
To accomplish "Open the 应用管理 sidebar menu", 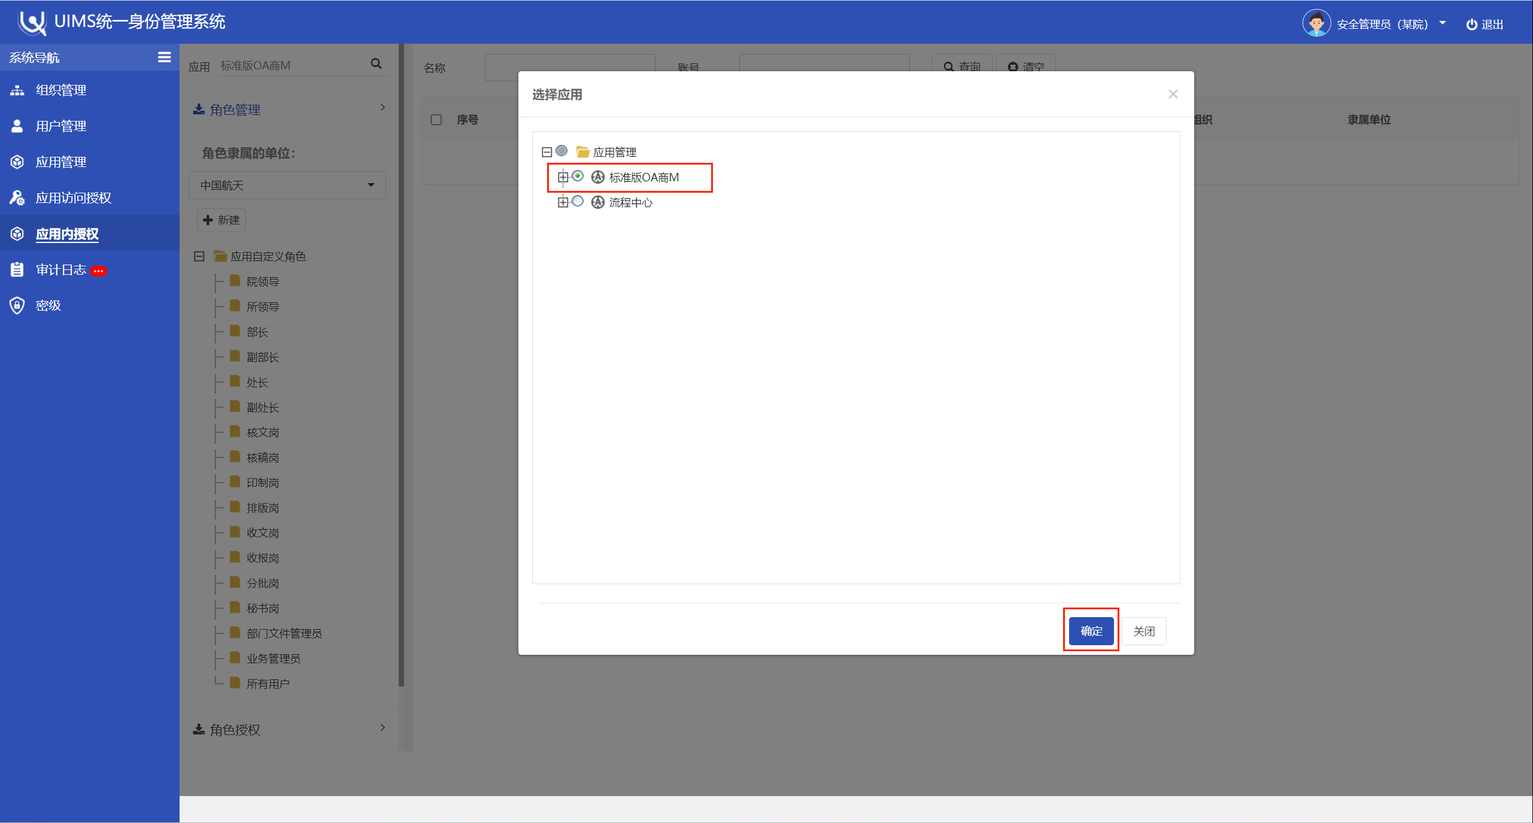I will point(61,162).
